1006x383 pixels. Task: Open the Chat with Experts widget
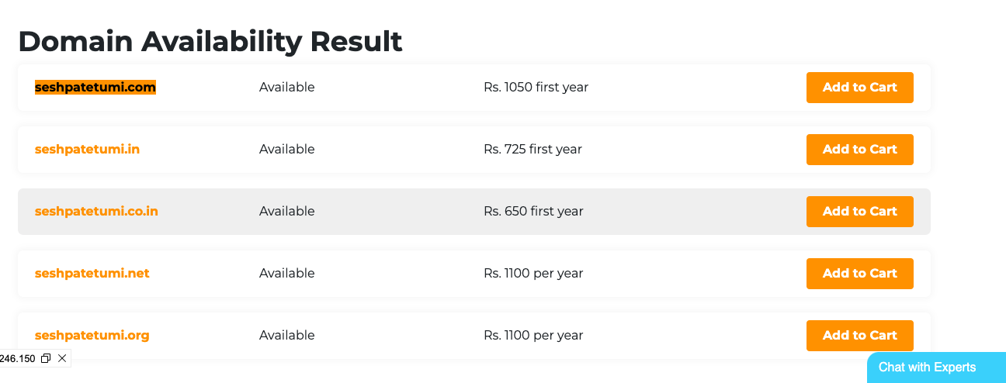[927, 367]
